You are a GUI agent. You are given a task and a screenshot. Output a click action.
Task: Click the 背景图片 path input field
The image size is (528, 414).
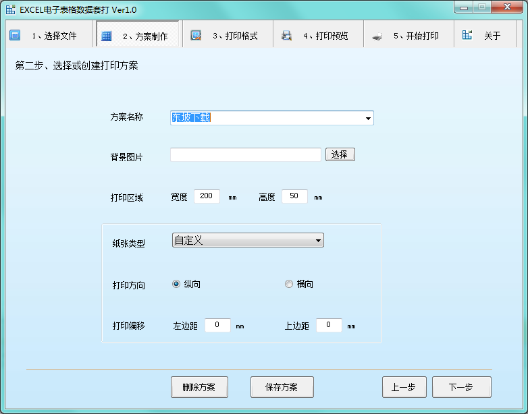click(245, 155)
